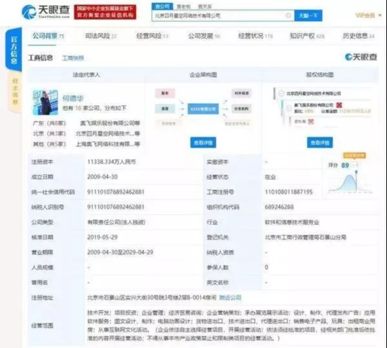
Task: Open the 知识产权 tab
Action: click(307, 36)
